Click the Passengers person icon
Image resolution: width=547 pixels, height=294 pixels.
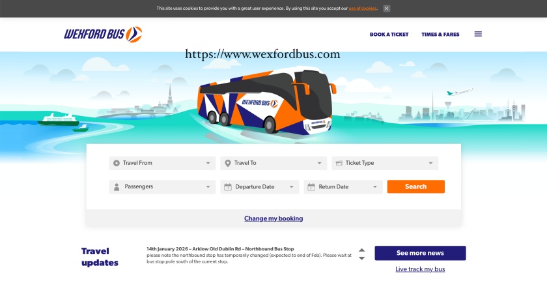(117, 187)
